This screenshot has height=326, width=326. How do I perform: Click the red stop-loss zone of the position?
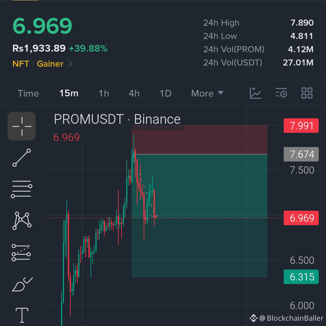(200, 140)
